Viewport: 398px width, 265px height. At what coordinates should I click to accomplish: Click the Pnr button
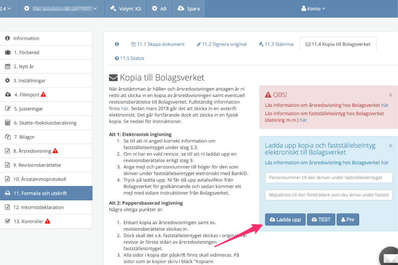348,219
